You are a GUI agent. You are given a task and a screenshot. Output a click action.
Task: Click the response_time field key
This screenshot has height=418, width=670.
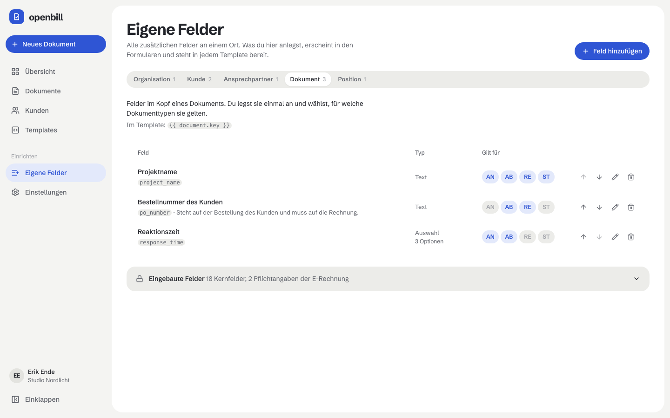[161, 242]
